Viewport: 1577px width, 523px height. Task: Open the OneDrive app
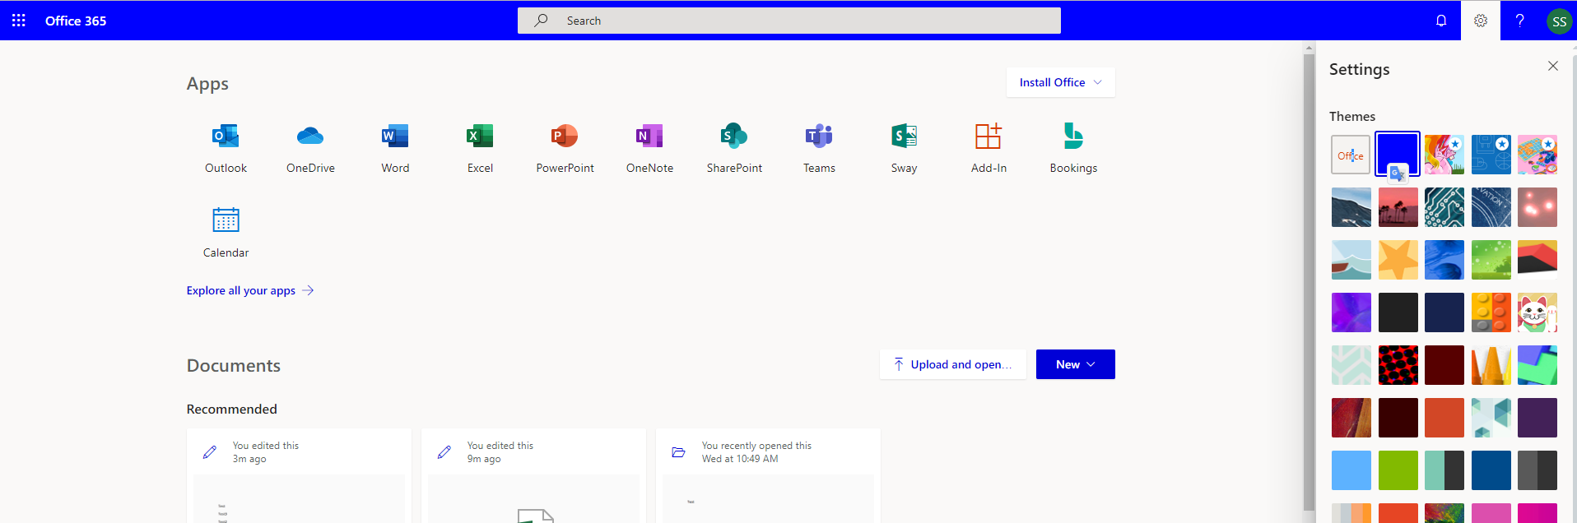pos(310,148)
